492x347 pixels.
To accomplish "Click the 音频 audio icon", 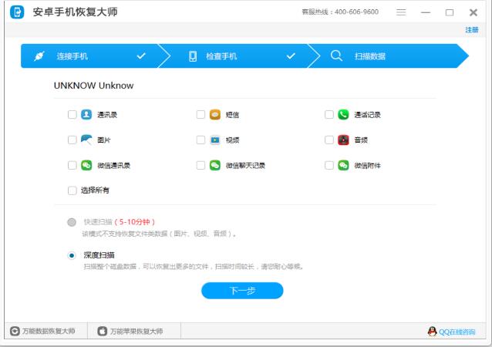I will [x=343, y=140].
